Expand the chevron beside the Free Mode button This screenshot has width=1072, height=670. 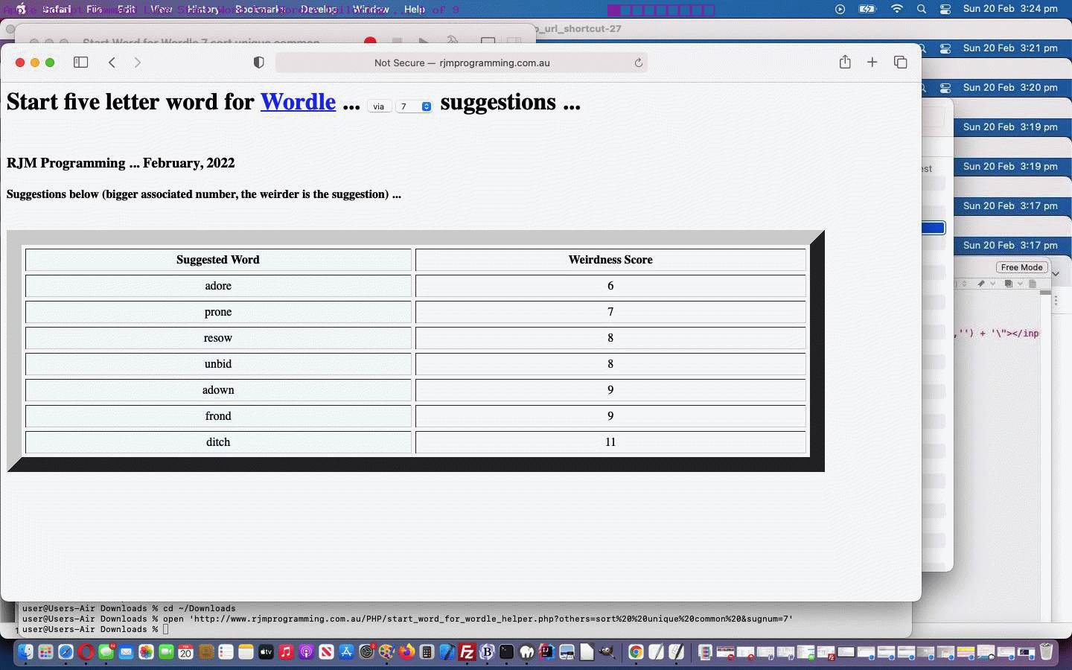[x=1056, y=274]
